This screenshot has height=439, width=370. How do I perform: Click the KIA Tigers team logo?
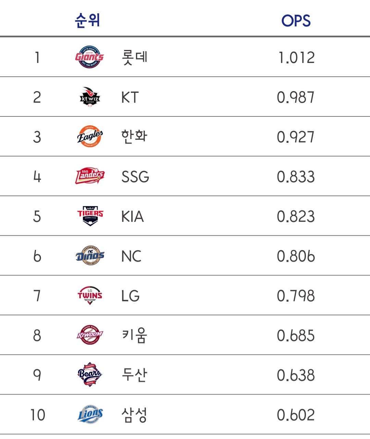tap(90, 216)
